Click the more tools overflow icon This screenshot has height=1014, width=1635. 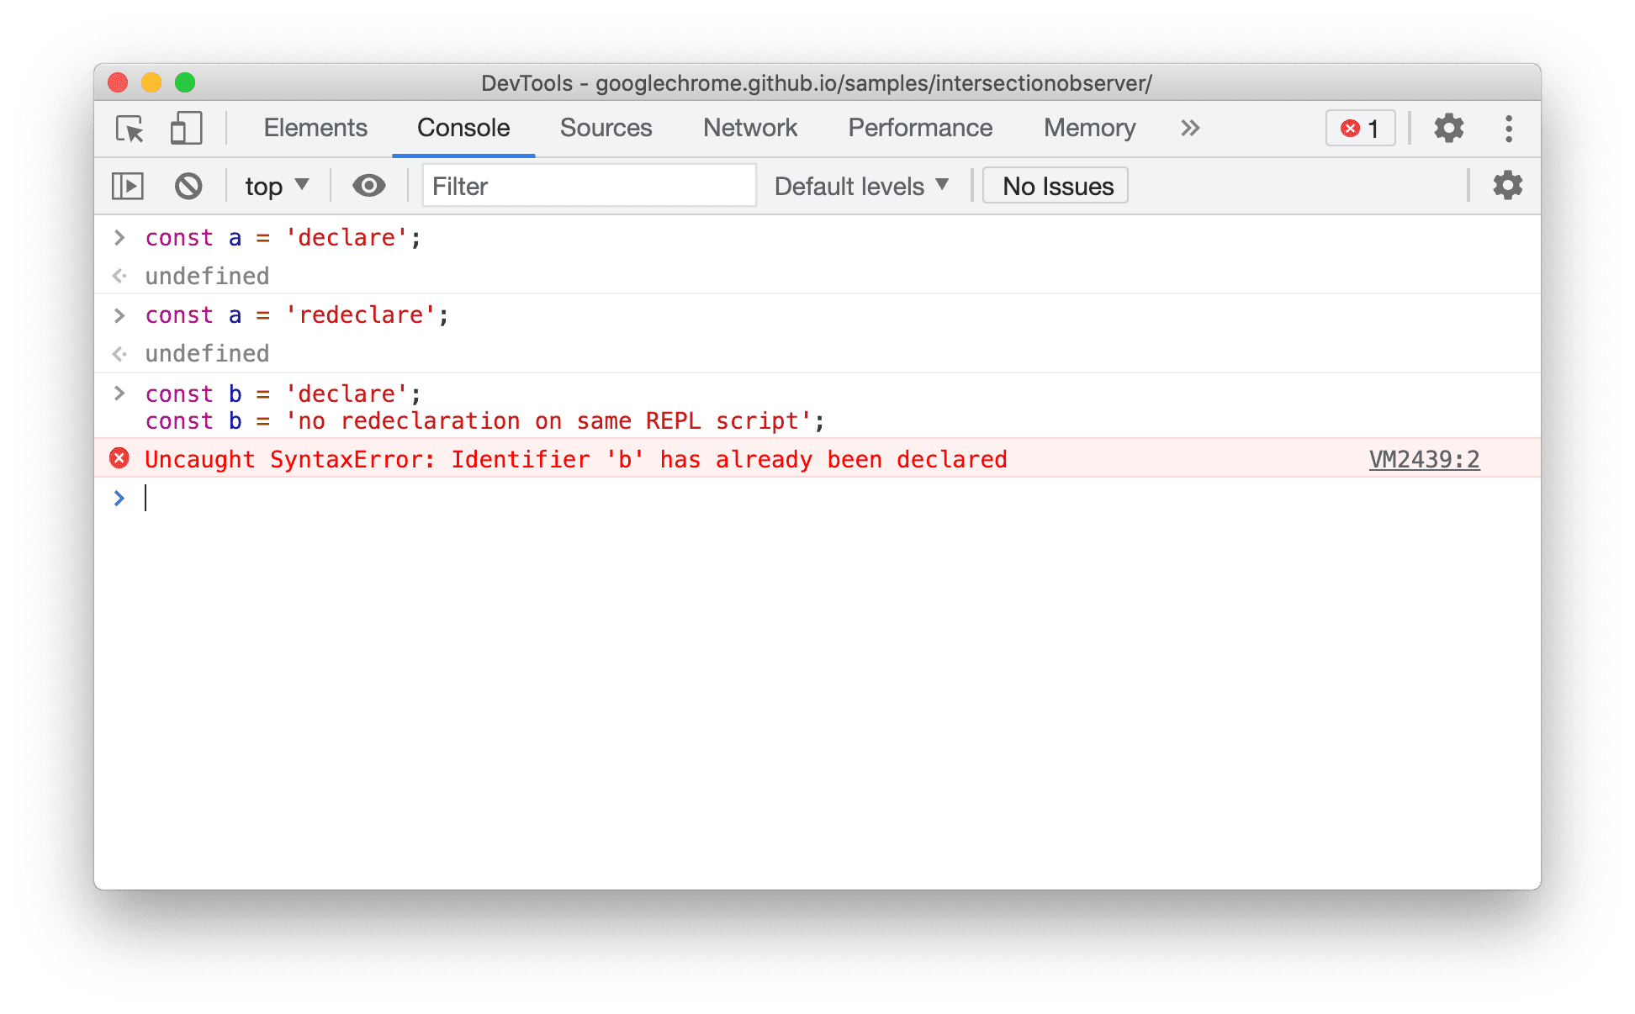pyautogui.click(x=1186, y=129)
